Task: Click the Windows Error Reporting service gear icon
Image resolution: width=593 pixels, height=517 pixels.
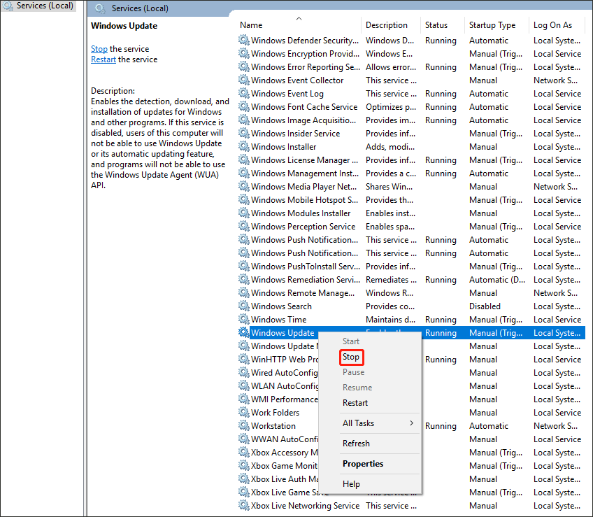Action: [x=244, y=66]
